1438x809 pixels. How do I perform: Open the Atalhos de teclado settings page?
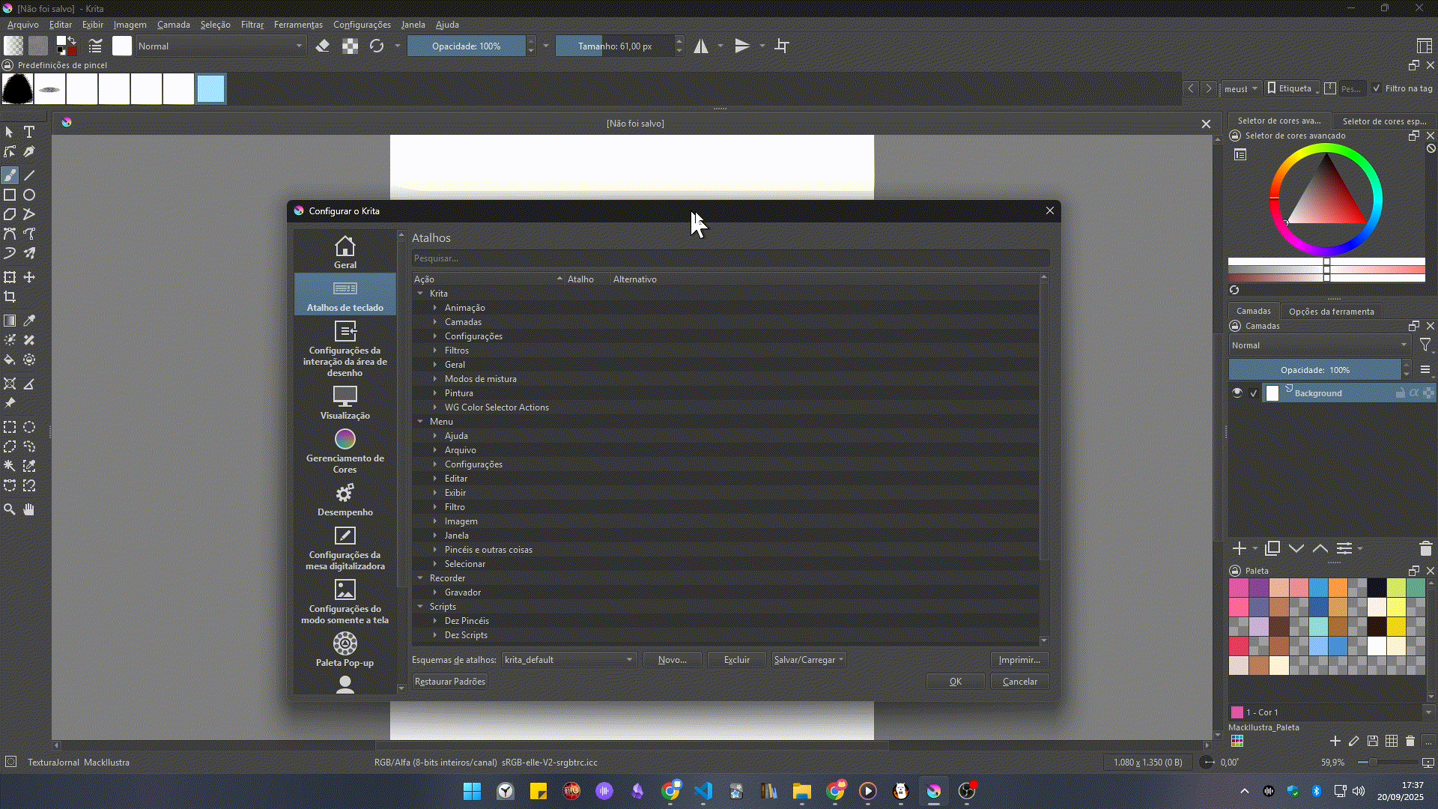(345, 294)
